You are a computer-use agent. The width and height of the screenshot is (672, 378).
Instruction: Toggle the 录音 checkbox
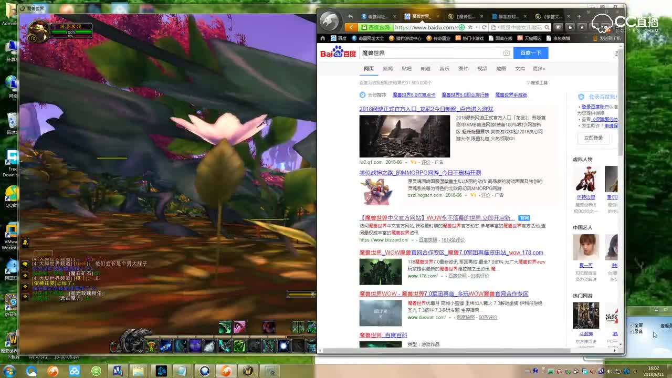tap(632, 331)
